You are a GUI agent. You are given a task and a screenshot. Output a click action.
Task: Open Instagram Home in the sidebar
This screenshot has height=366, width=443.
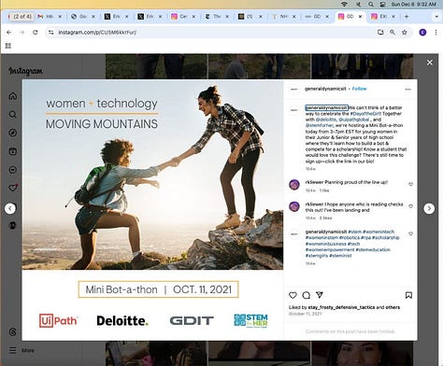(x=13, y=96)
